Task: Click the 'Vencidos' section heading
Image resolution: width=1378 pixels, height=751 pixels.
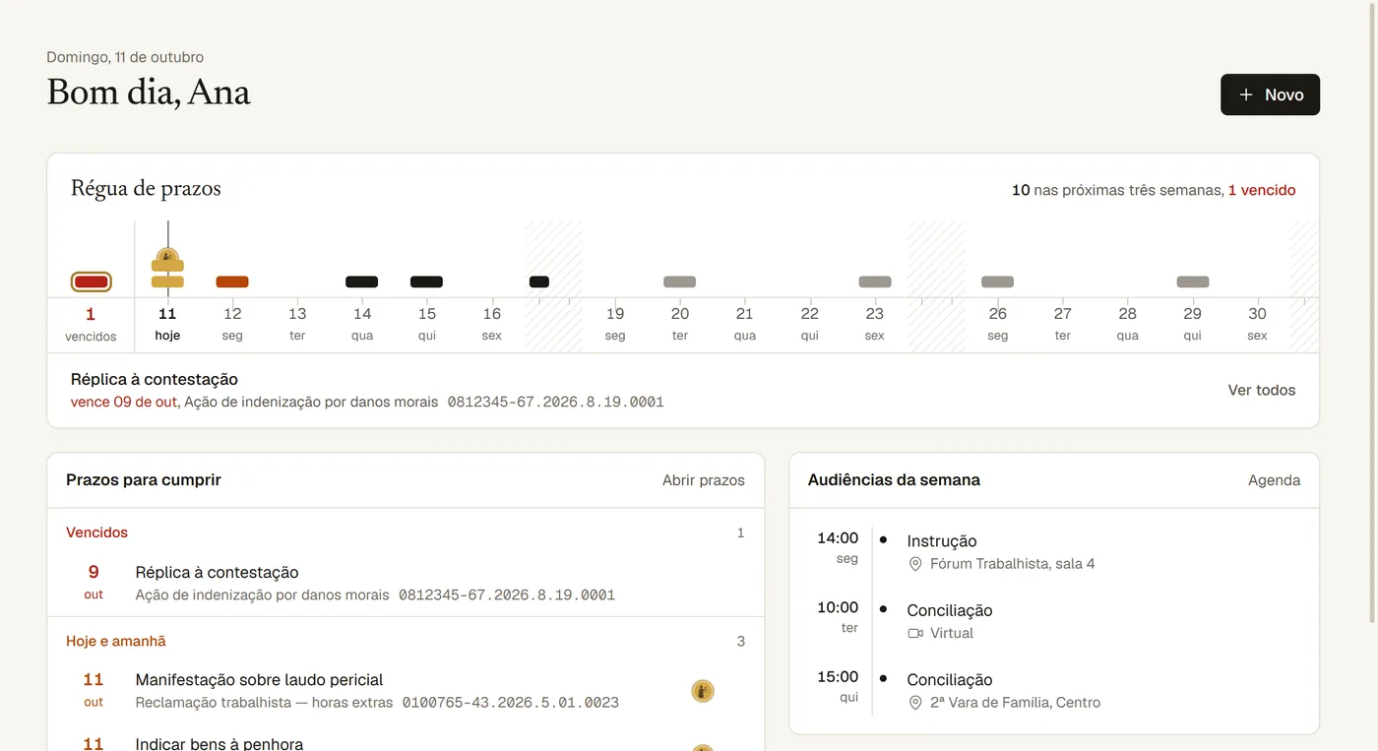Action: pos(96,532)
